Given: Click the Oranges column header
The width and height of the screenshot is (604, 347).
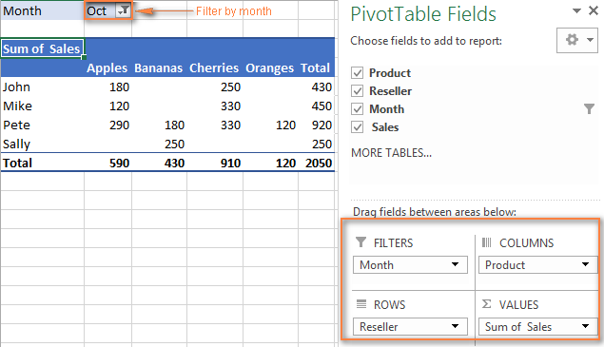Looking at the screenshot, I should (269, 67).
